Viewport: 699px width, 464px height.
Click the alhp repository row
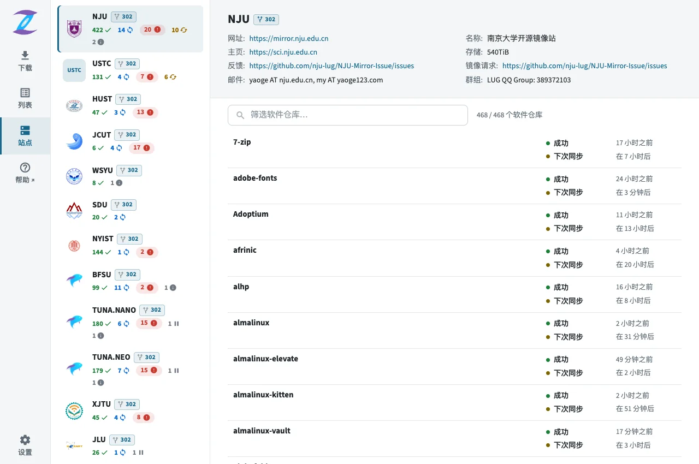454,294
